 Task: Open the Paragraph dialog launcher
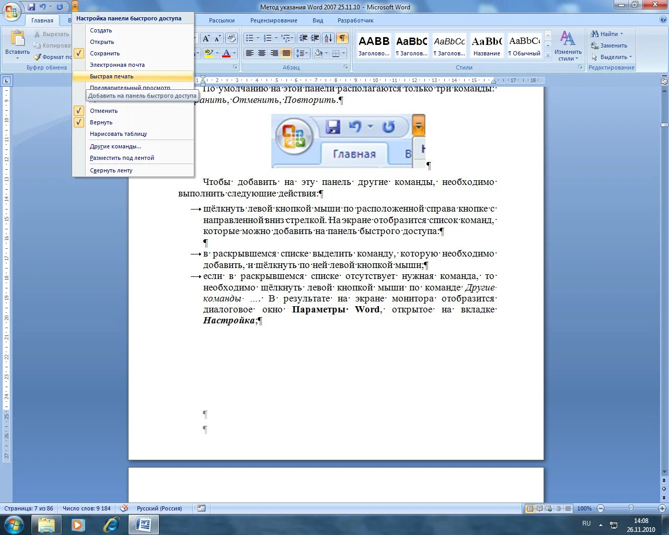point(346,67)
